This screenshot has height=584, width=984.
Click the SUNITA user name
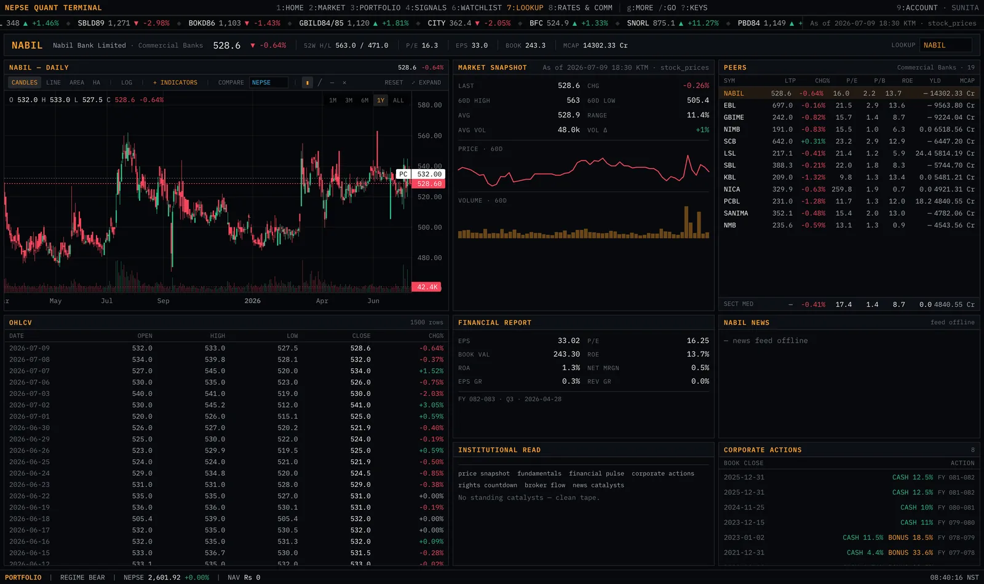pyautogui.click(x=965, y=8)
